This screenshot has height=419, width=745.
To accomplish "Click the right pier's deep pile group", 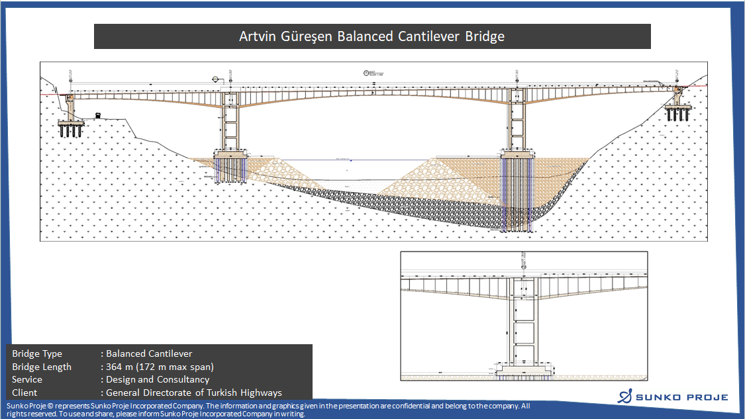I will pos(517,195).
